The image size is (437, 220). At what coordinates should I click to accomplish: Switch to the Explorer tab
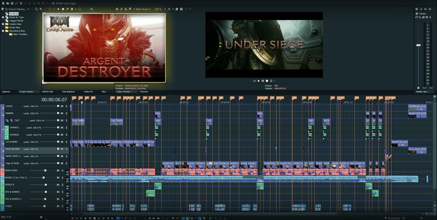click(x=6, y=91)
